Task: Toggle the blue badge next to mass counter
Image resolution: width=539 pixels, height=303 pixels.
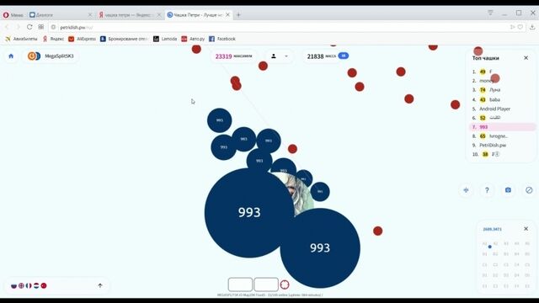Action: coord(343,56)
